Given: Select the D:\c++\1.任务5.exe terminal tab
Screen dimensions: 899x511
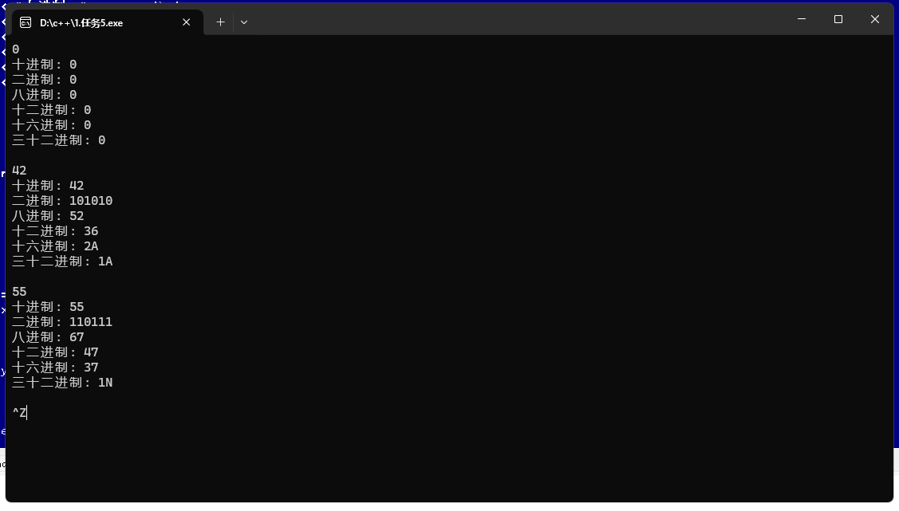Looking at the screenshot, I should 107,22.
